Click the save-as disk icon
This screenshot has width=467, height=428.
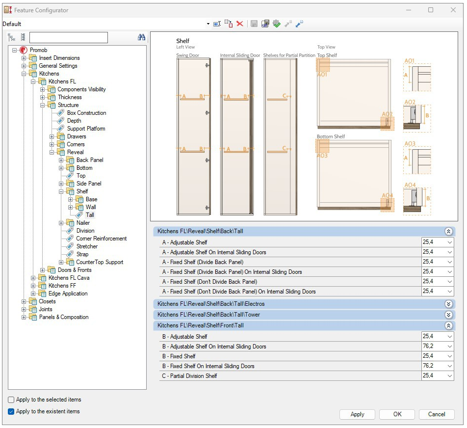coord(265,24)
